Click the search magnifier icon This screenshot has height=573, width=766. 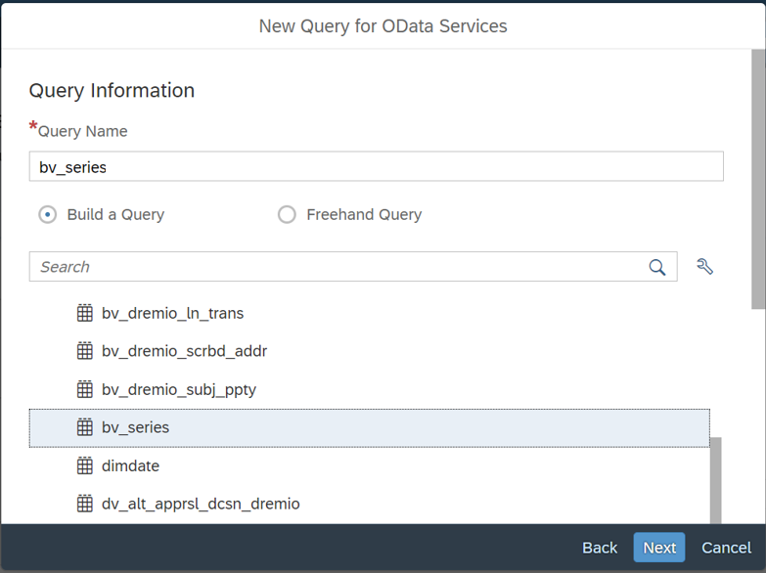pyautogui.click(x=657, y=267)
